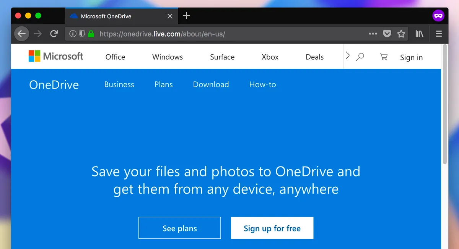This screenshot has width=459, height=249.
Task: Click the private browsing mask icon
Action: coord(438,16)
